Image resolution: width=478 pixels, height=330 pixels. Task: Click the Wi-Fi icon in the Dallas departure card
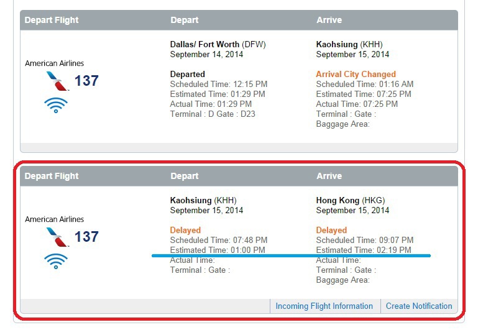(x=56, y=104)
